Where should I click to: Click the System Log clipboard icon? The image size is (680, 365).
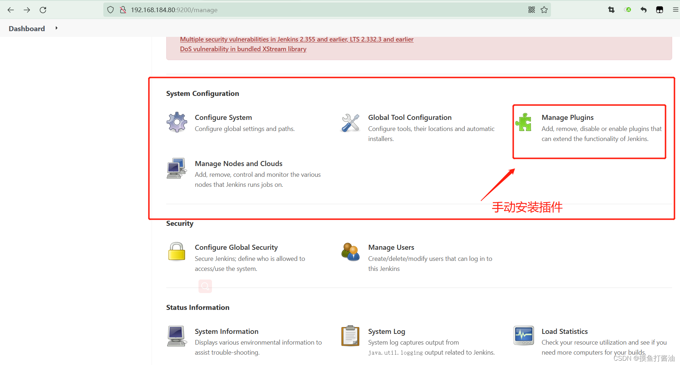click(350, 336)
